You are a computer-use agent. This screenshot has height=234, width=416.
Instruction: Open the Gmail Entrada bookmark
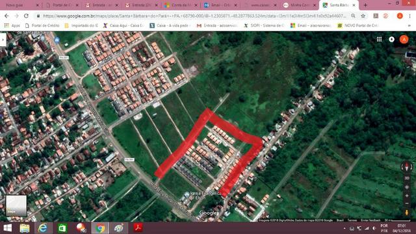tap(217, 25)
